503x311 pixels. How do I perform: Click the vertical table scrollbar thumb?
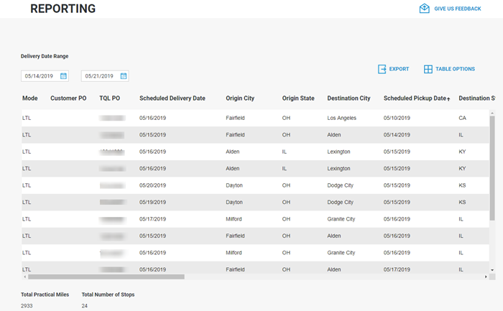(492, 167)
